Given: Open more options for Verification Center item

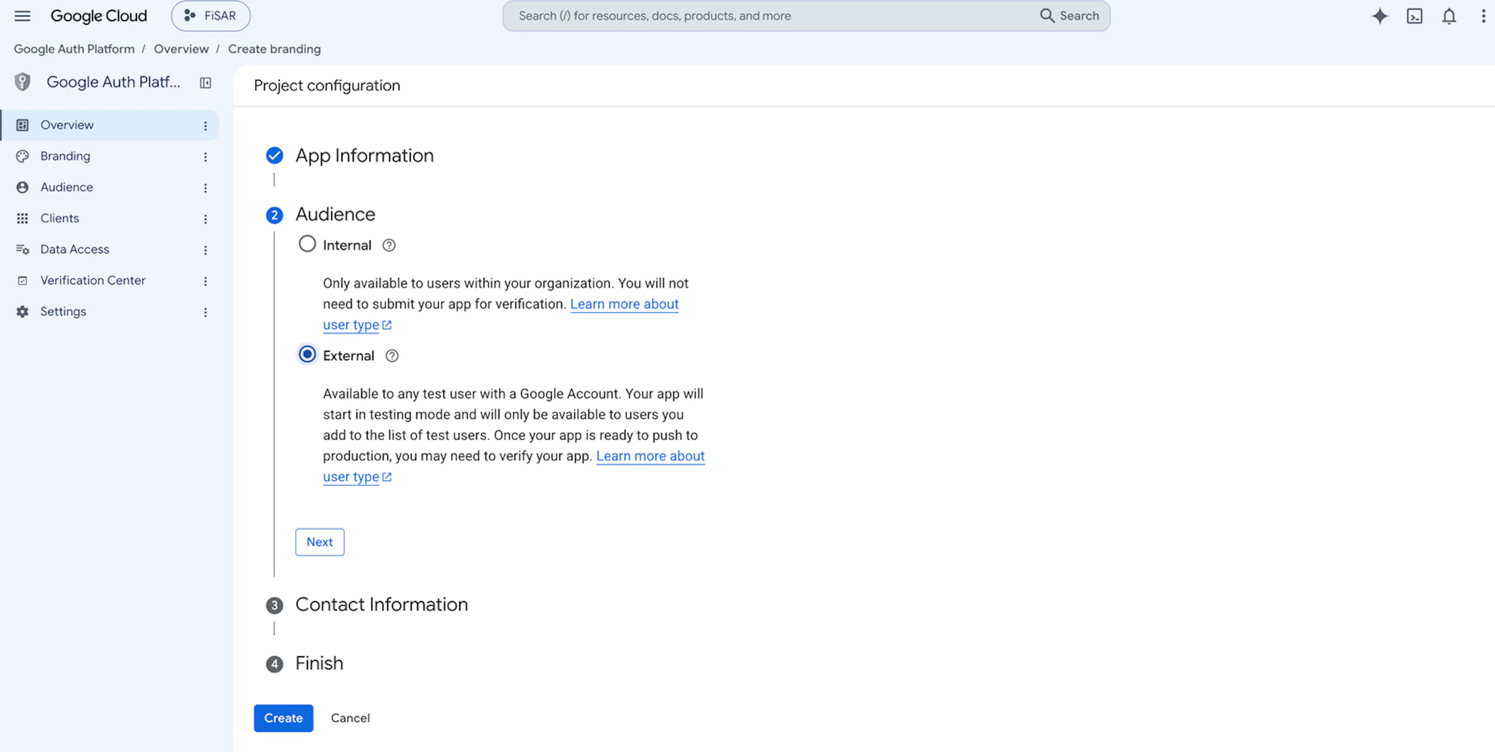Looking at the screenshot, I should point(206,281).
